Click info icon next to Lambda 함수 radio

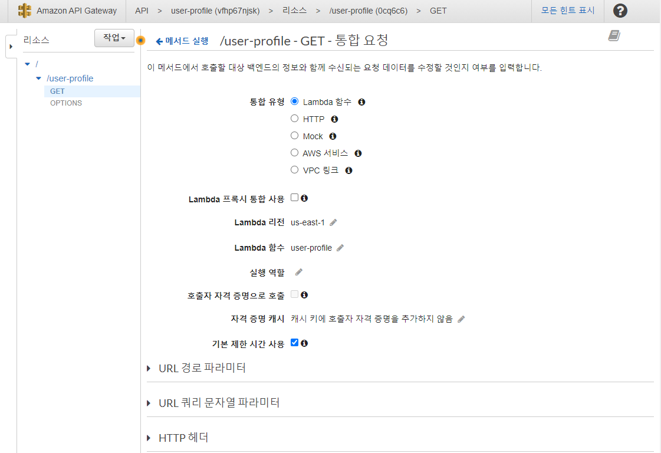pos(361,102)
